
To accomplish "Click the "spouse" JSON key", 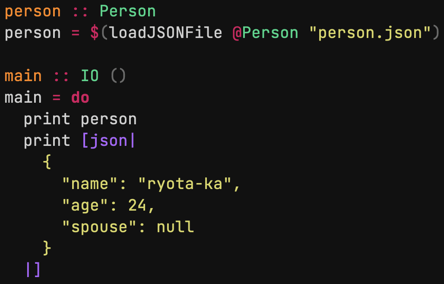I will (99, 228).
